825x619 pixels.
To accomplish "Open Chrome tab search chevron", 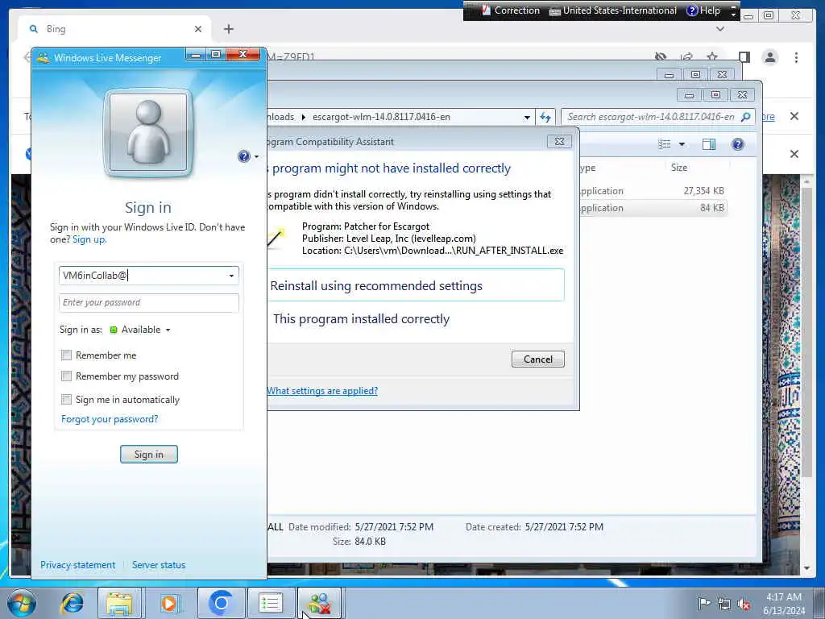I will [720, 30].
